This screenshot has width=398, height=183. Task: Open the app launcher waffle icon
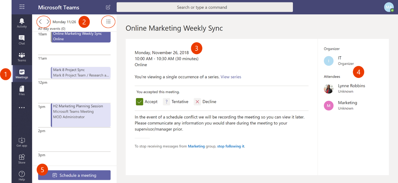(22, 7)
